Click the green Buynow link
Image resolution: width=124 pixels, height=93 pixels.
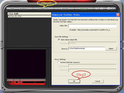click(x=84, y=9)
